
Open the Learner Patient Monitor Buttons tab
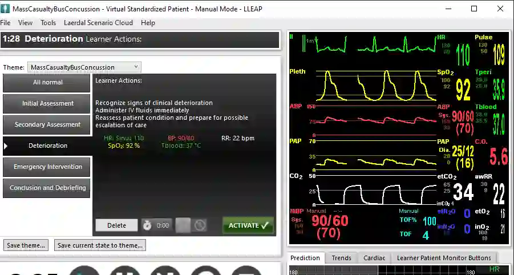(444, 258)
